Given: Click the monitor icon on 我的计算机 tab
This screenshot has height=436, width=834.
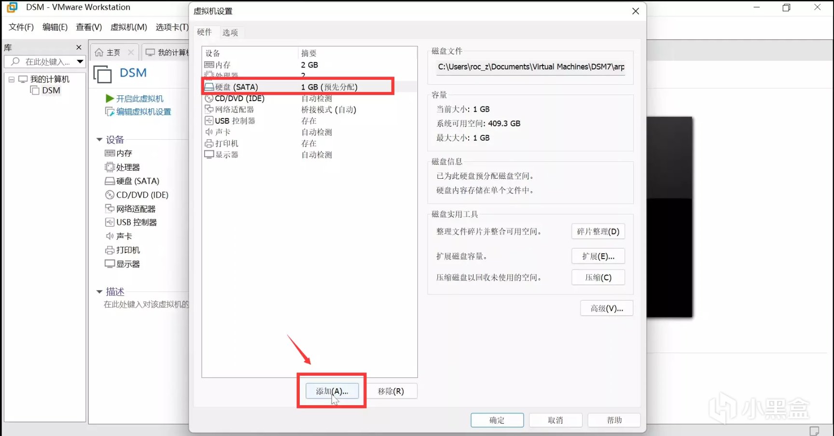Looking at the screenshot, I should tap(151, 53).
